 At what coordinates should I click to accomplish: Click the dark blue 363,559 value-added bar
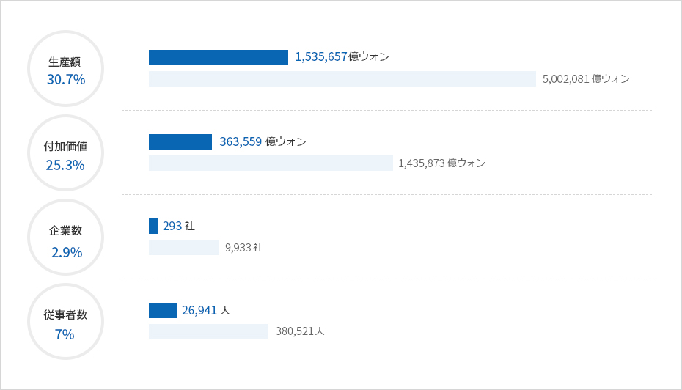point(180,141)
